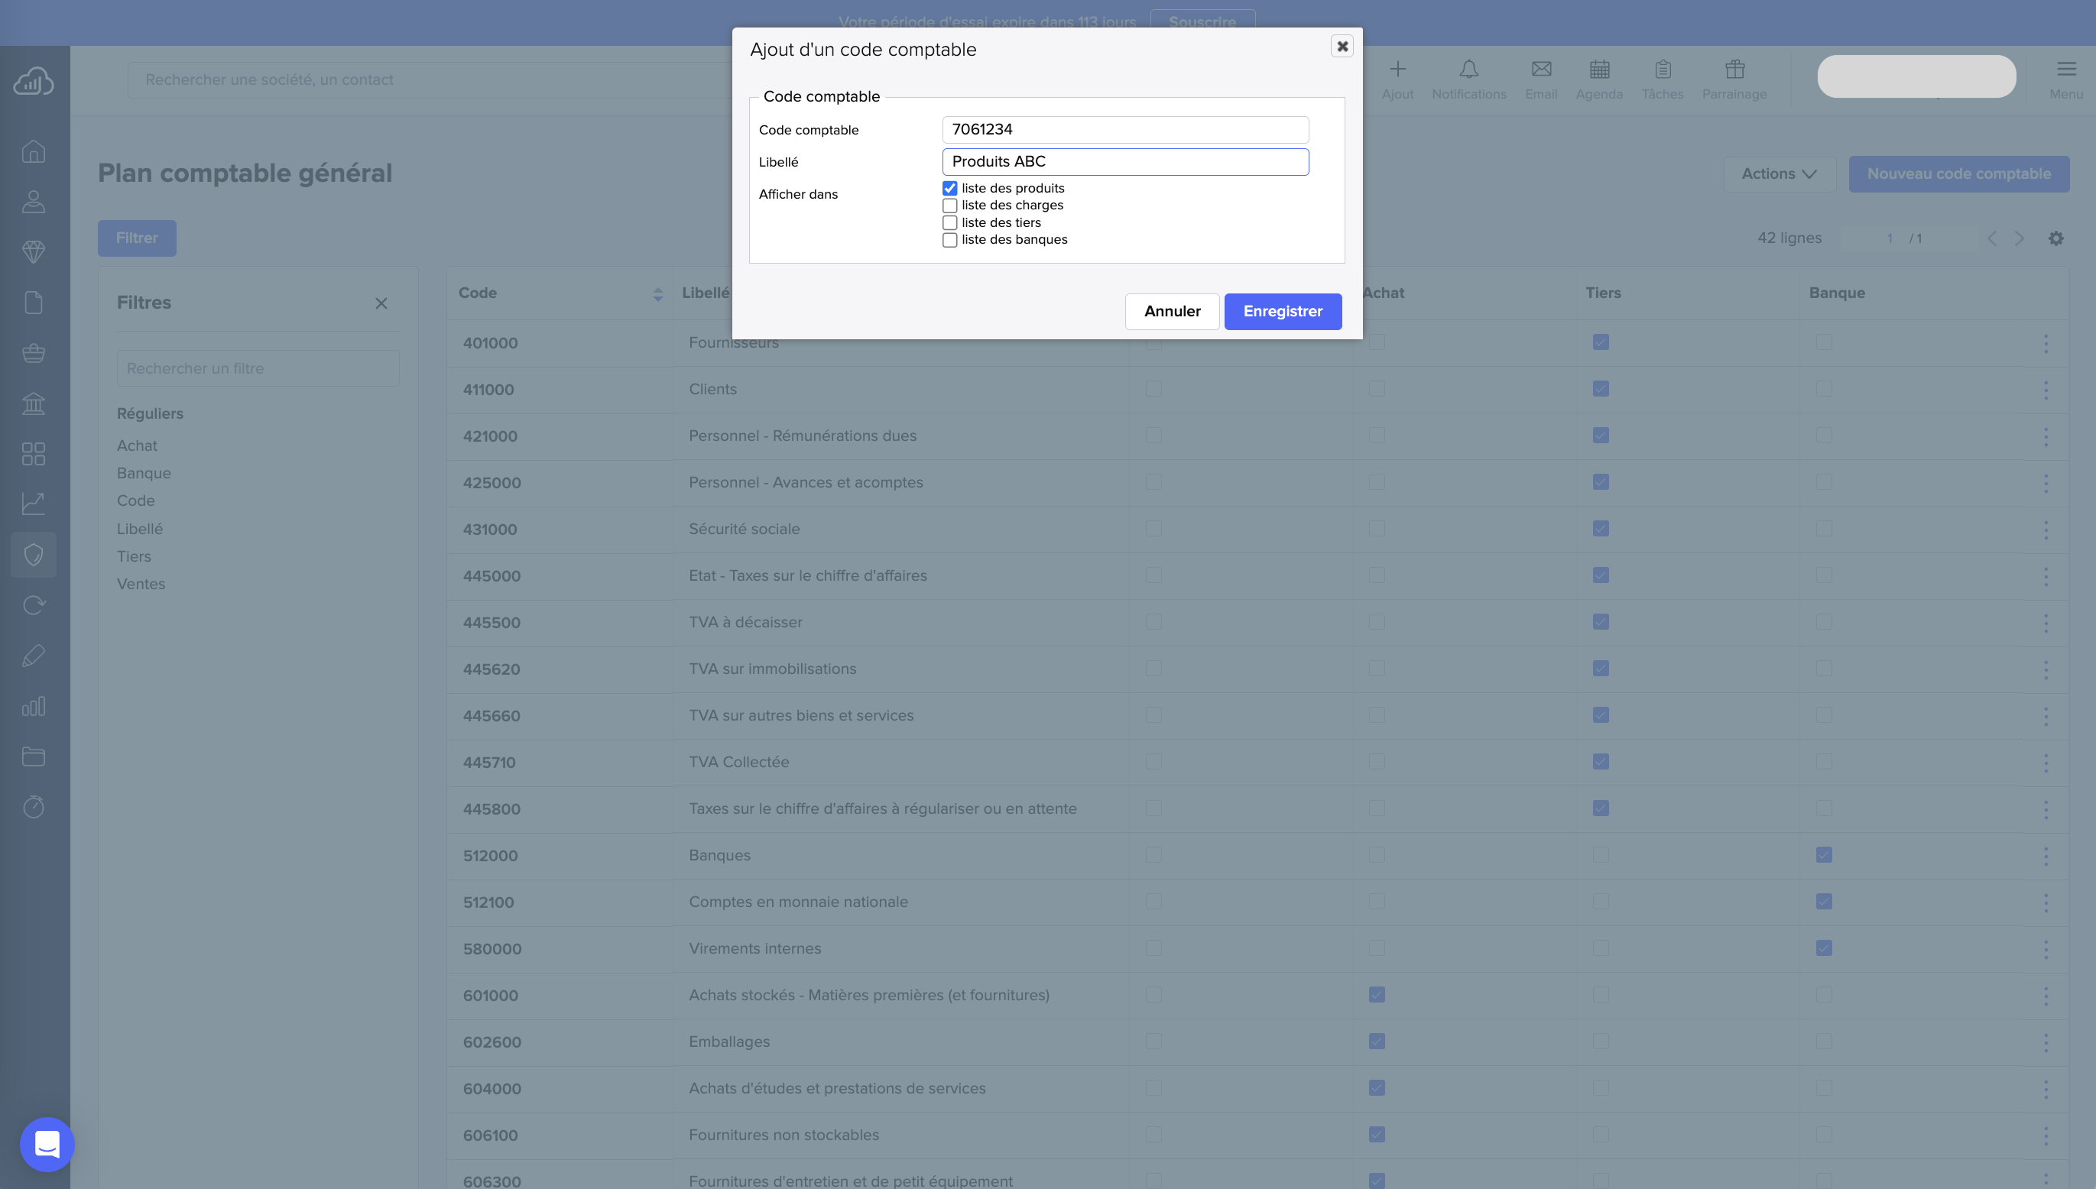2096x1189 pixels.
Task: Open the Agenda calendar icon
Action: [1598, 70]
